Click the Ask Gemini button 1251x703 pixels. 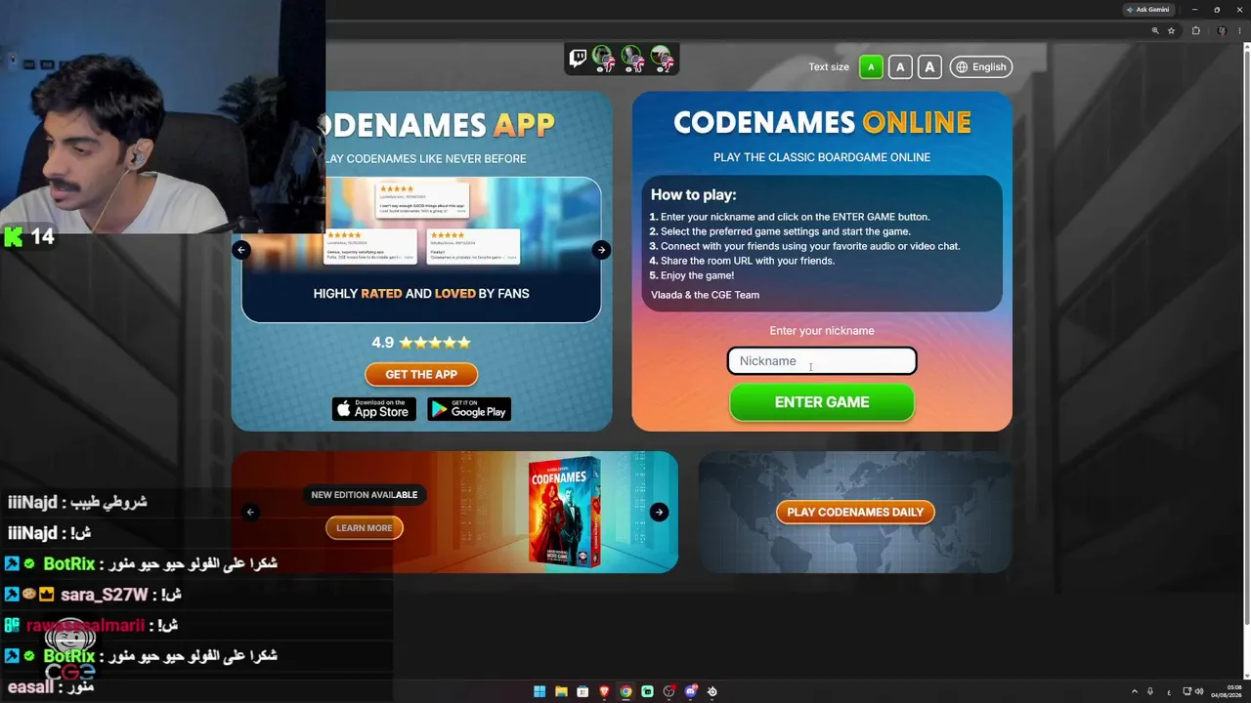(1147, 10)
